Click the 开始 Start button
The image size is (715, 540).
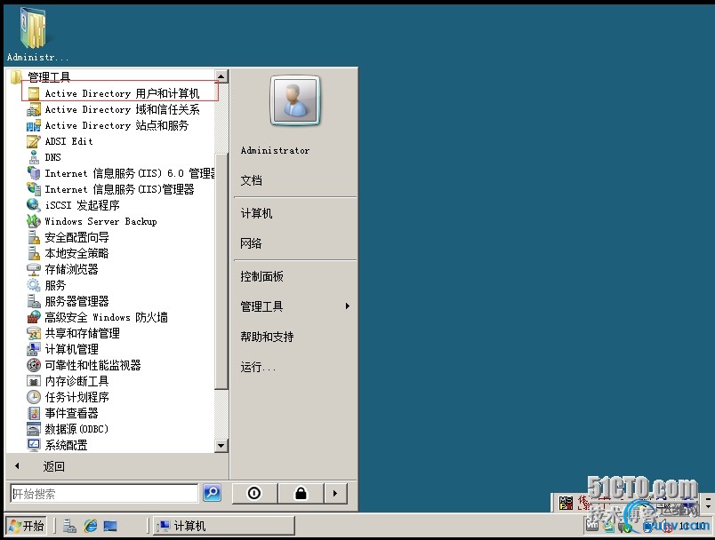click(27, 526)
